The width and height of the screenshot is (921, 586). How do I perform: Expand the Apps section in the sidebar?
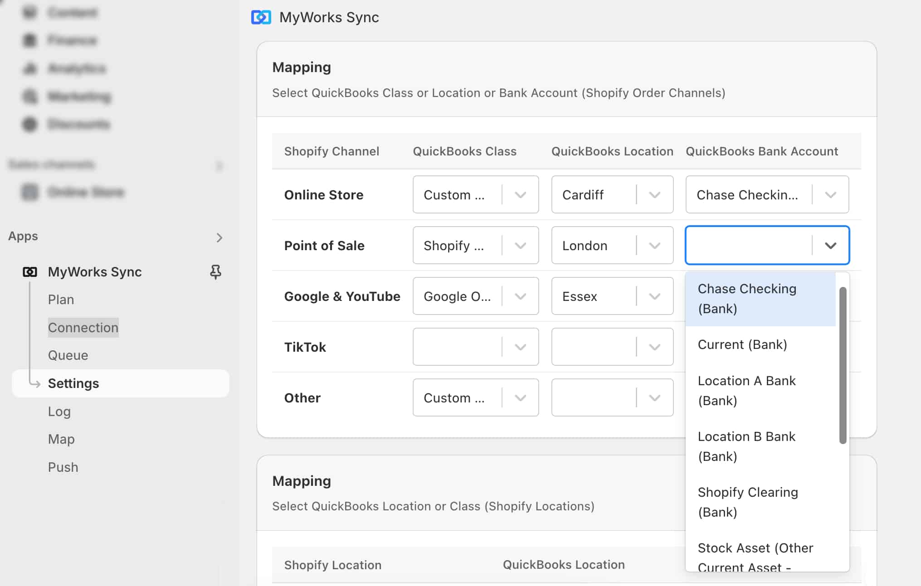coord(220,237)
